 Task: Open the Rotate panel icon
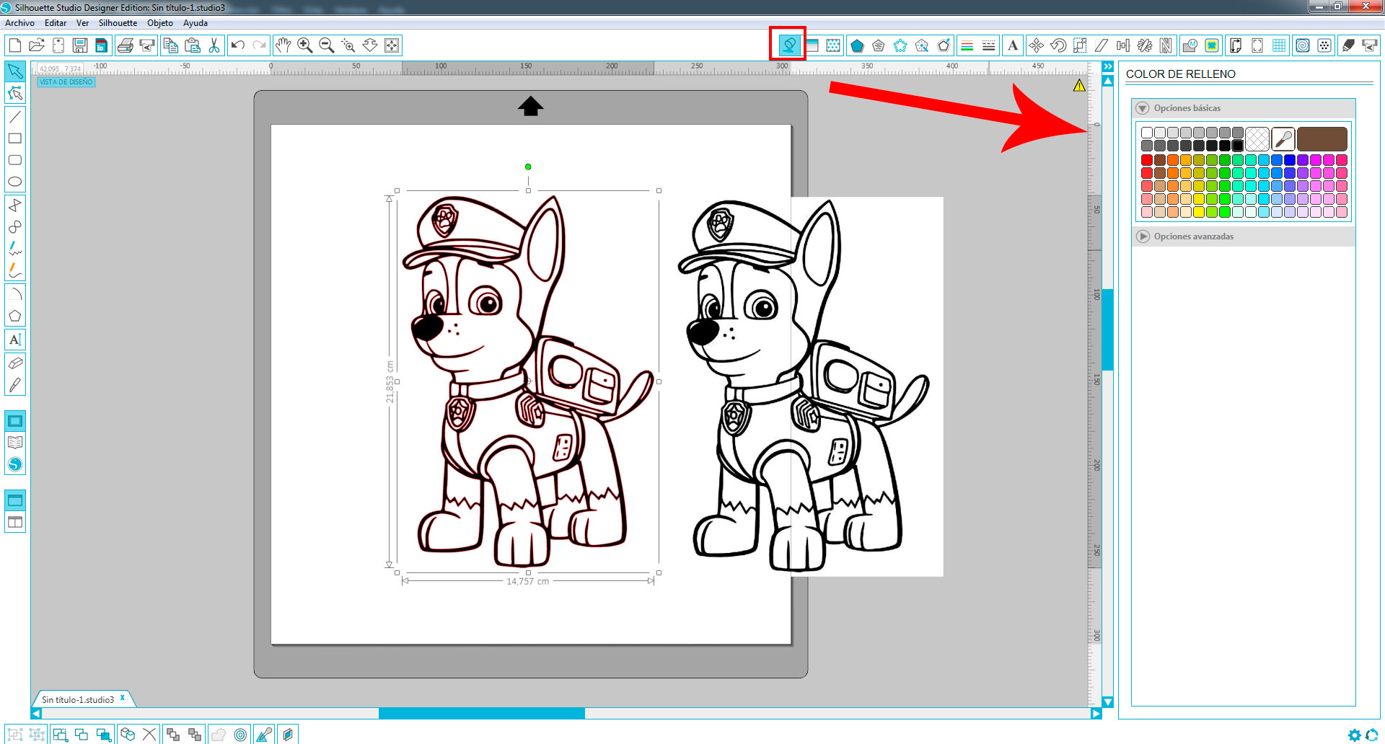1058,45
